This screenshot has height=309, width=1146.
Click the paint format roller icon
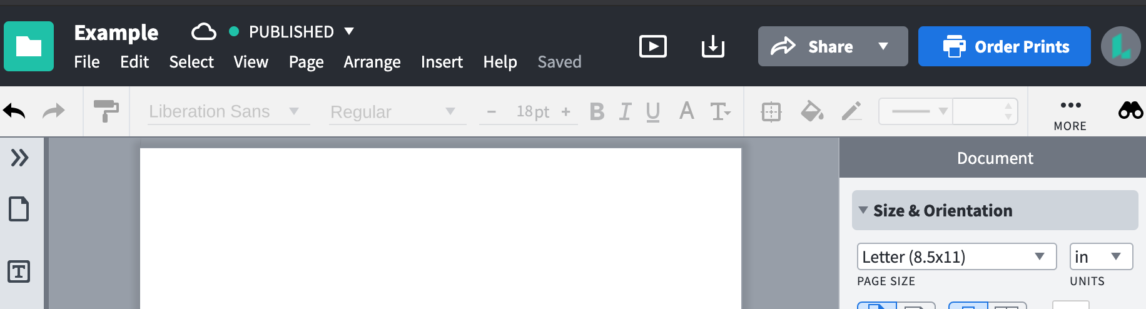106,111
